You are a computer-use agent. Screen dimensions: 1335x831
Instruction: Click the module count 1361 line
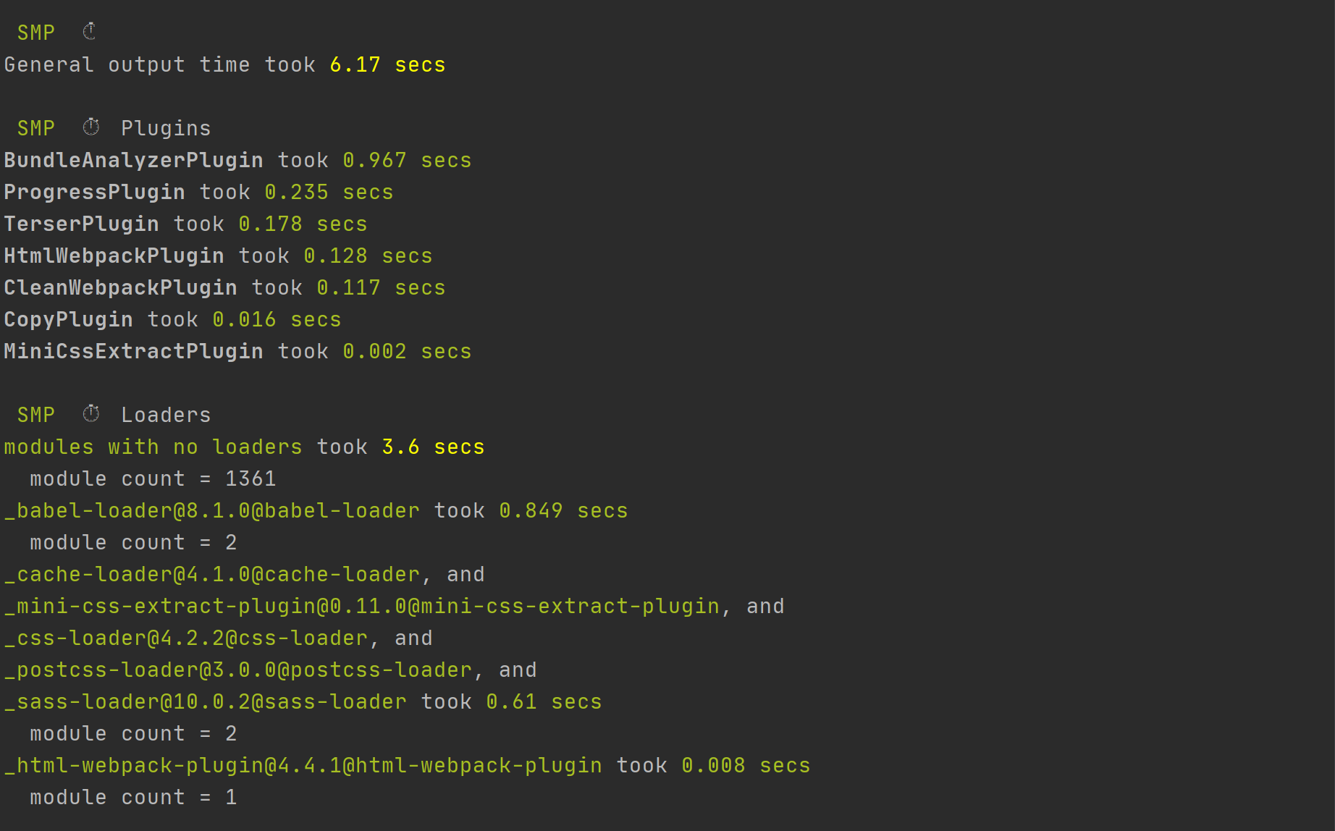153,478
